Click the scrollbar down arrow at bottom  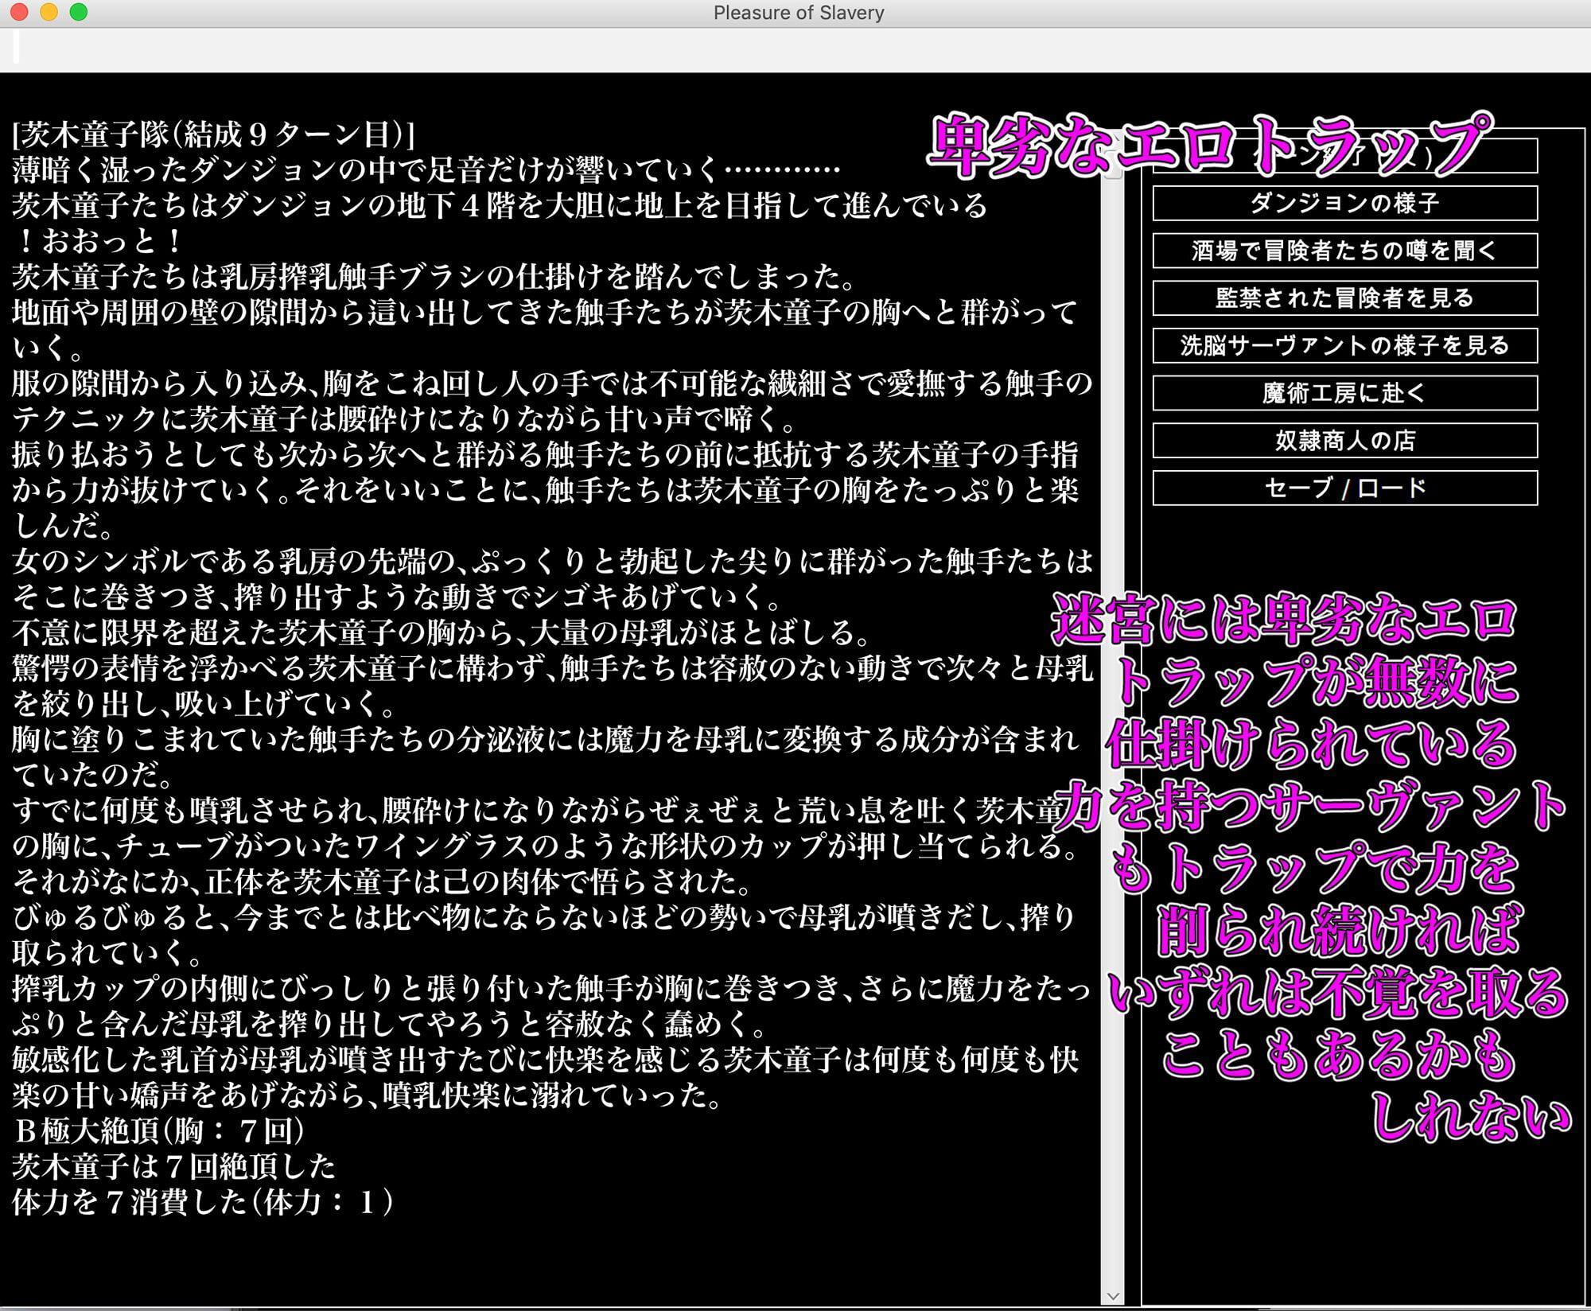pos(1113,1296)
